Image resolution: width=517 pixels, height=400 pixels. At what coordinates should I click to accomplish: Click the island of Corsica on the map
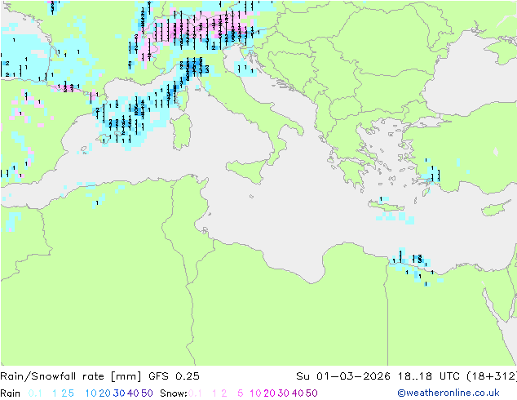pyautogui.click(x=183, y=99)
